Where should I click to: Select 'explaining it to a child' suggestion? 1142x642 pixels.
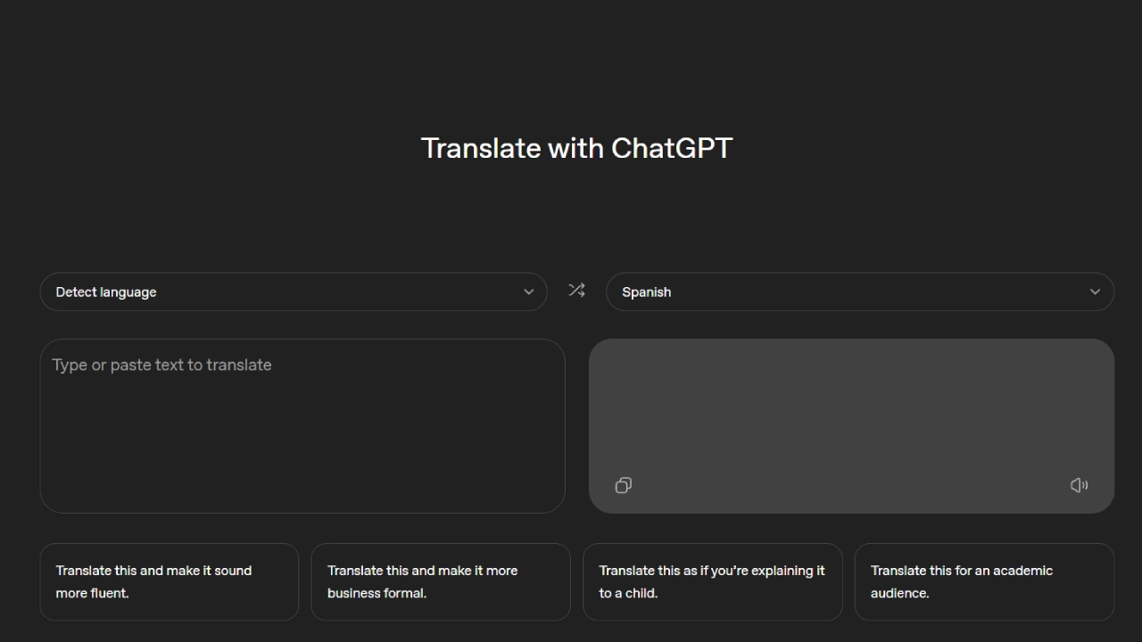click(712, 581)
